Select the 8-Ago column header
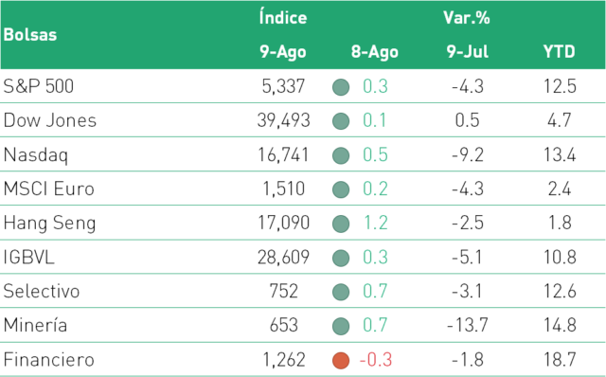This screenshot has width=606, height=377. [375, 52]
